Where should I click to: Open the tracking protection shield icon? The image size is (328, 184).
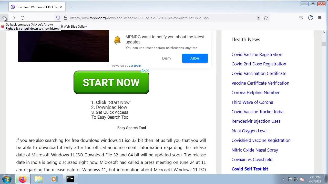point(58,18)
